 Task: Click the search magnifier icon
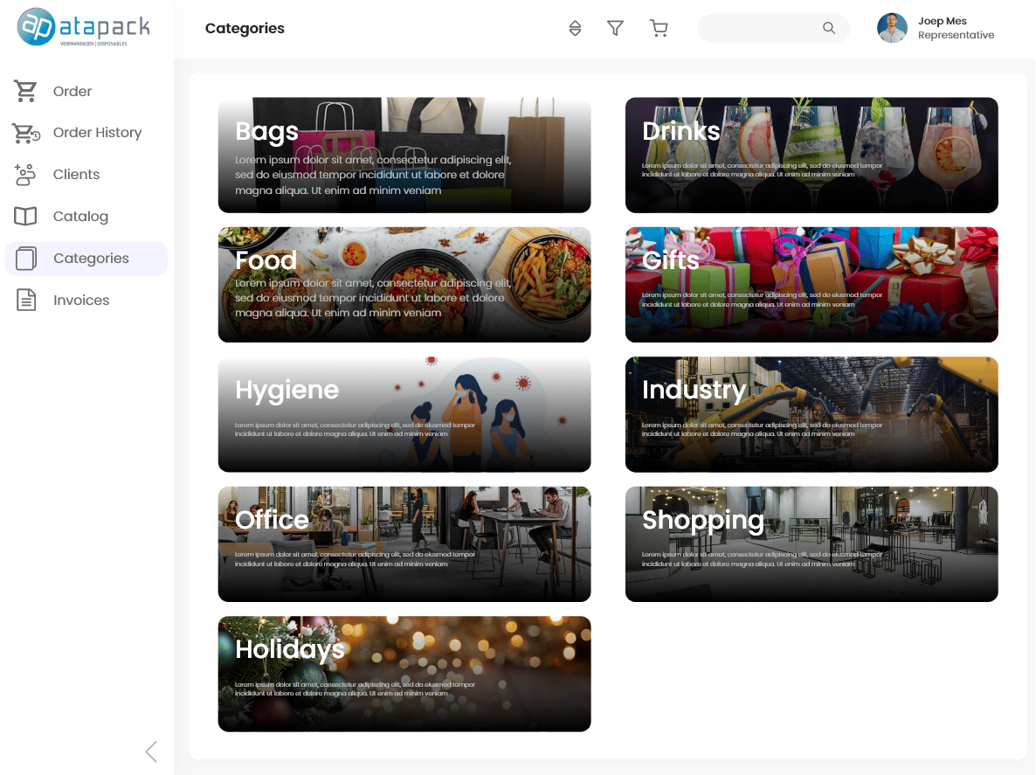[x=829, y=29]
